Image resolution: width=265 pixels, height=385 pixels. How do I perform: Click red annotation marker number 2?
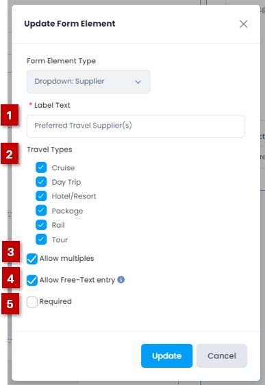pyautogui.click(x=10, y=154)
